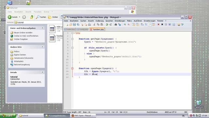Click the DE language indicator in taskbar
Image resolution: width=209 pixels, height=118 pixels.
tap(183, 116)
